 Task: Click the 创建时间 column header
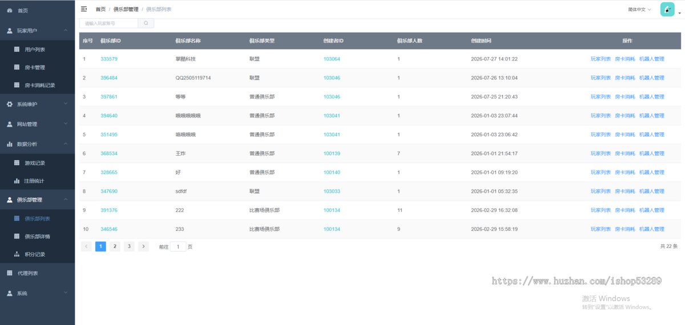click(x=481, y=40)
